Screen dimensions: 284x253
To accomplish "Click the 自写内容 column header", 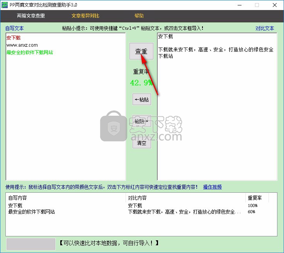I will (x=66, y=198).
